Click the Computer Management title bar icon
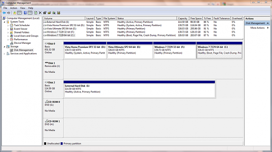 (x=3, y=3)
